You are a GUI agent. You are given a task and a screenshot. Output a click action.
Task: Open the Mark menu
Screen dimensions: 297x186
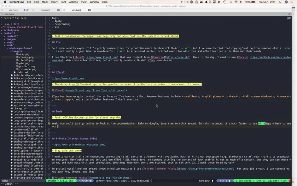(x=45, y=2)
